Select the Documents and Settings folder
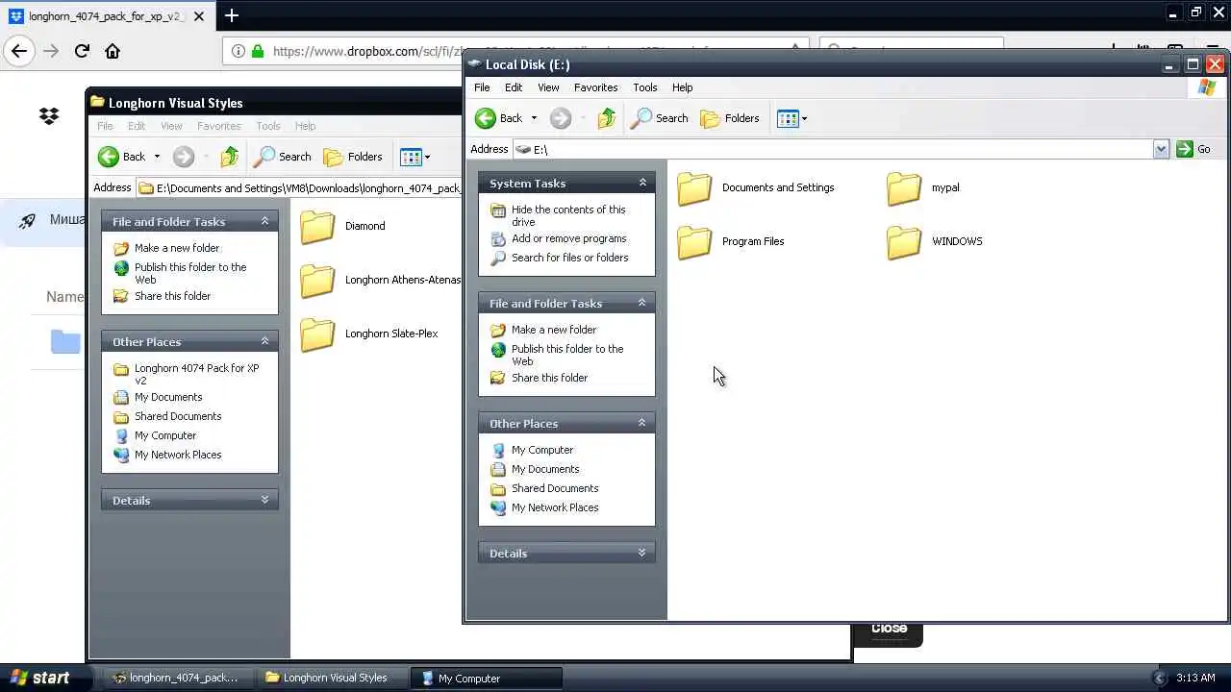This screenshot has width=1231, height=692. tap(756, 188)
